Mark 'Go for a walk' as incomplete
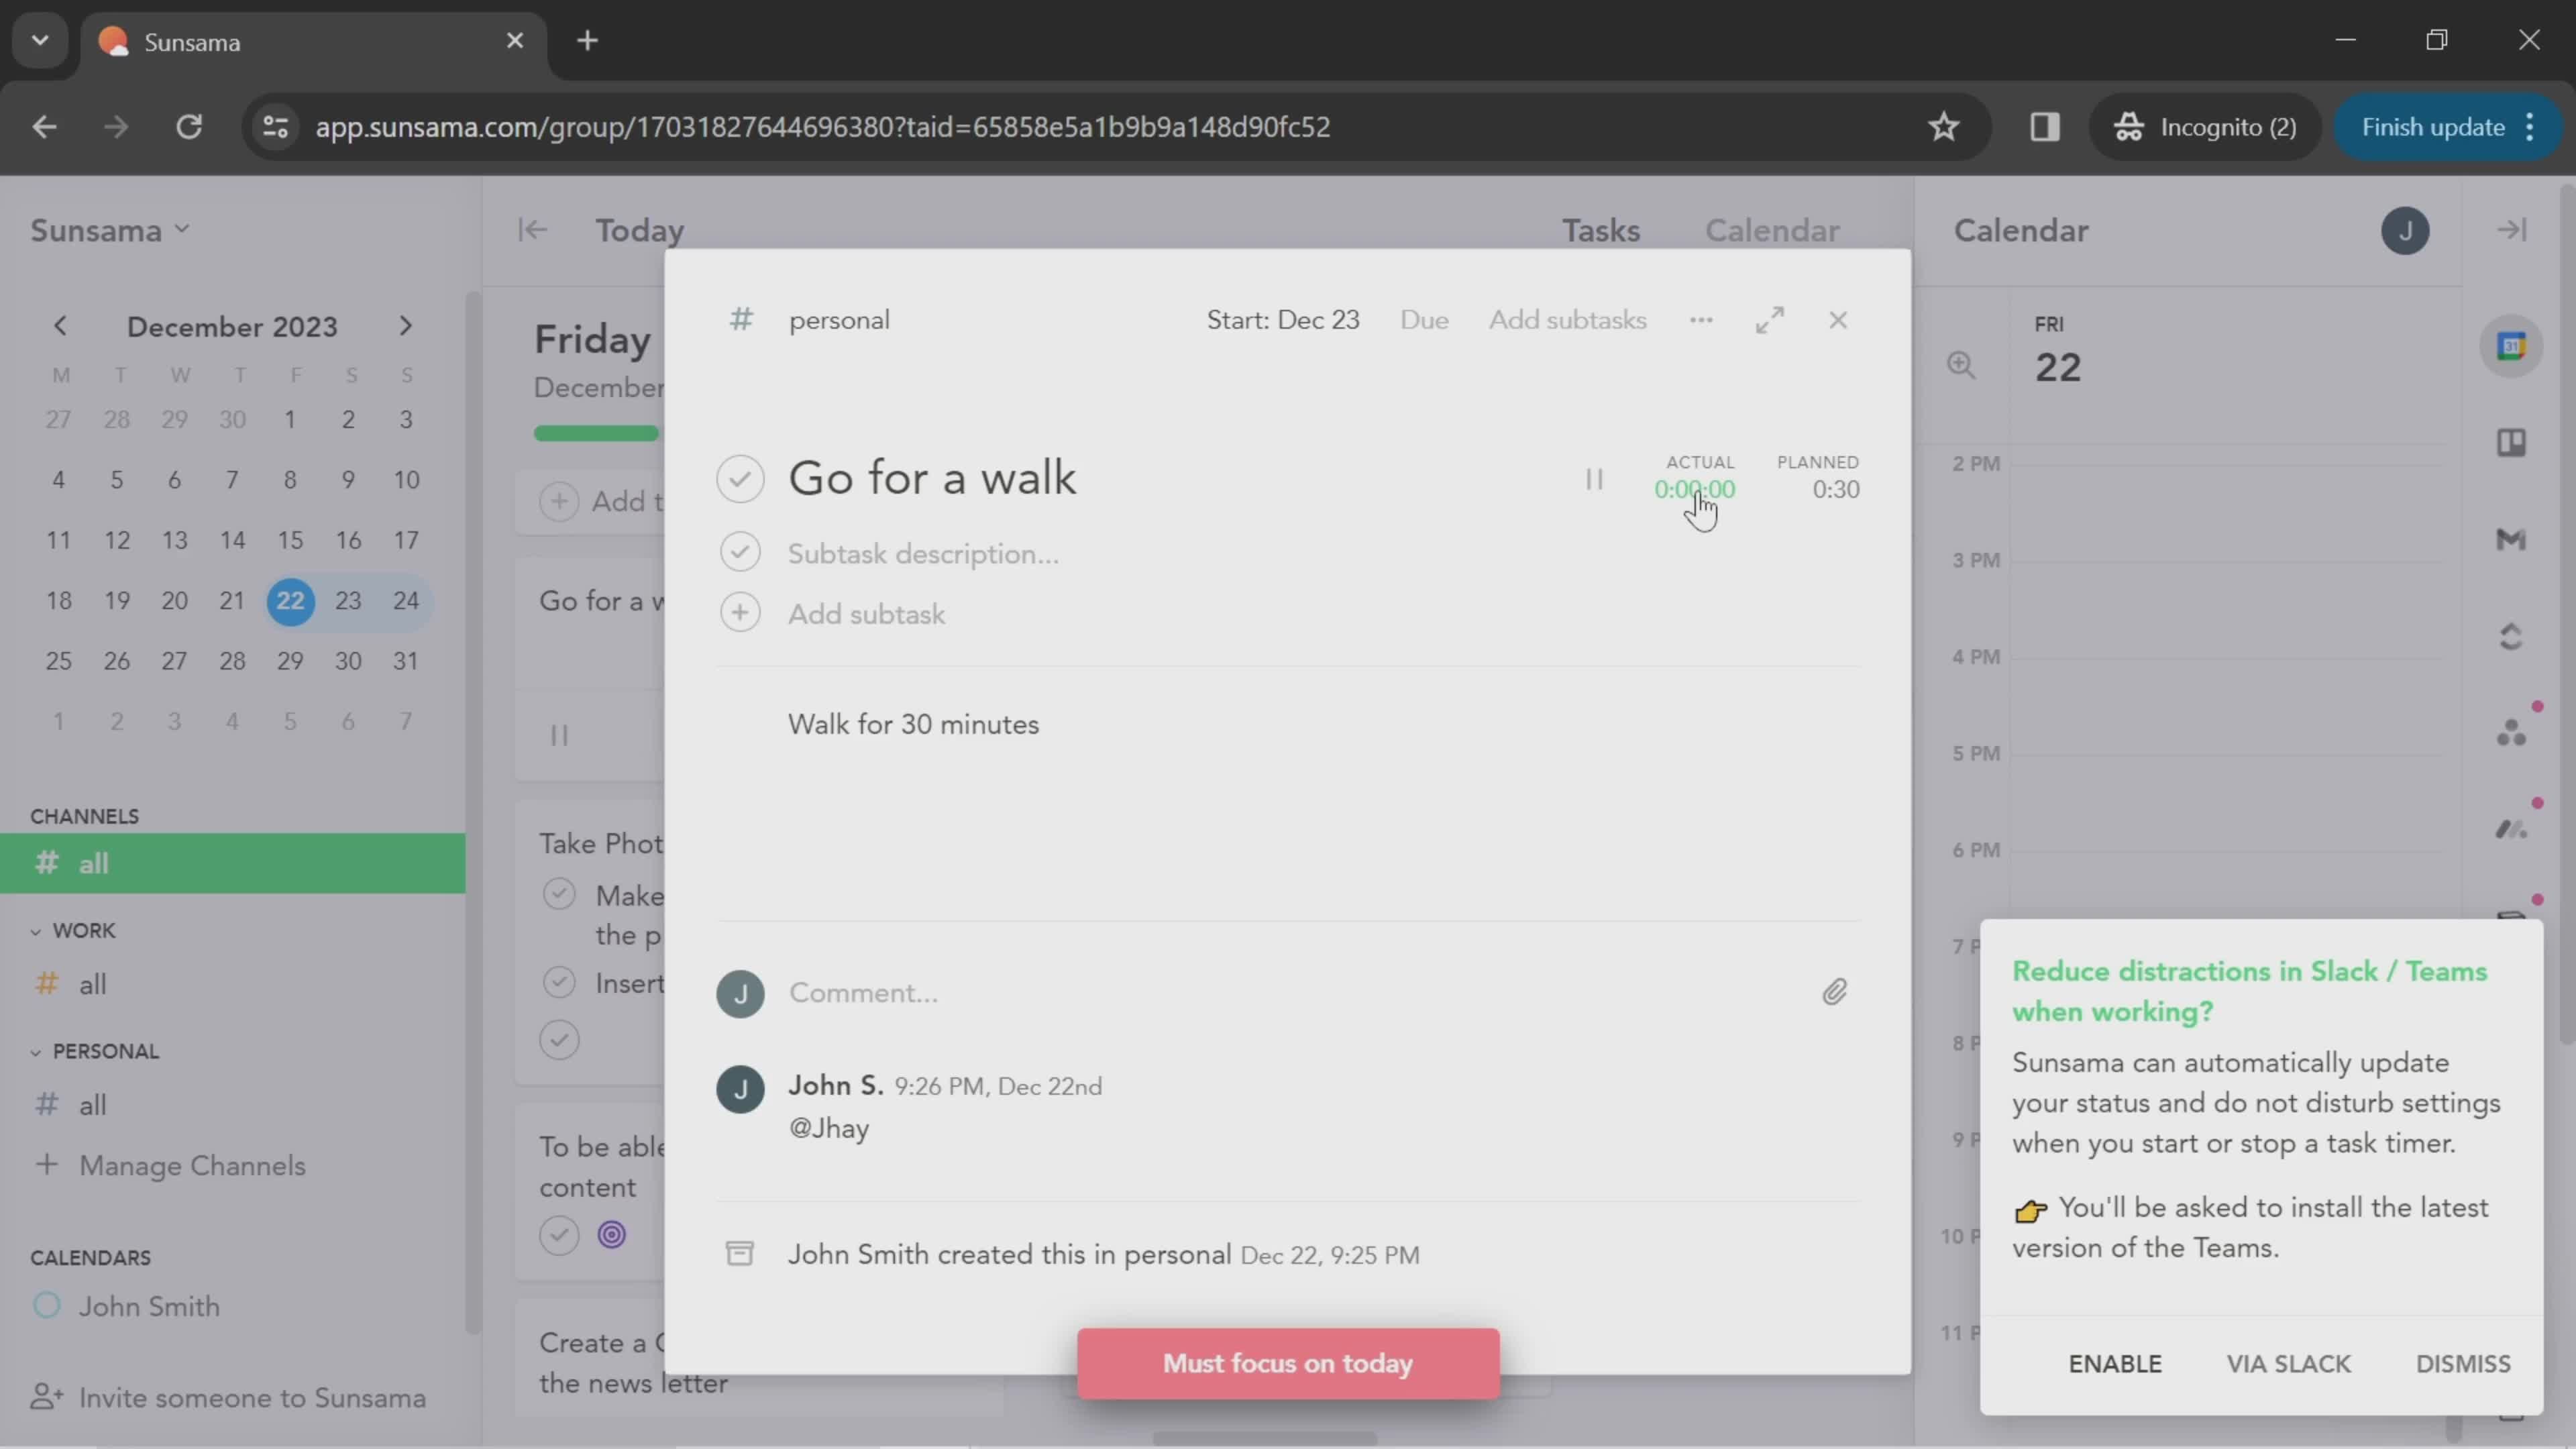Viewport: 2576px width, 1449px height. pyautogui.click(x=741, y=478)
